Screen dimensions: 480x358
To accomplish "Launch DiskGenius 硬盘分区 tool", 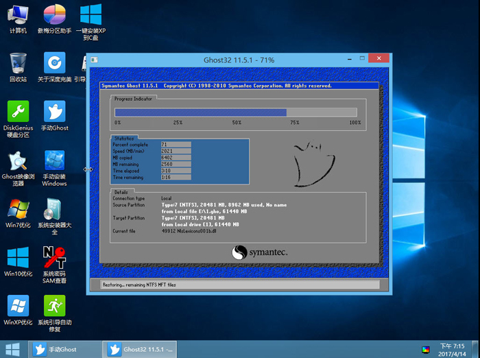I will point(18,112).
